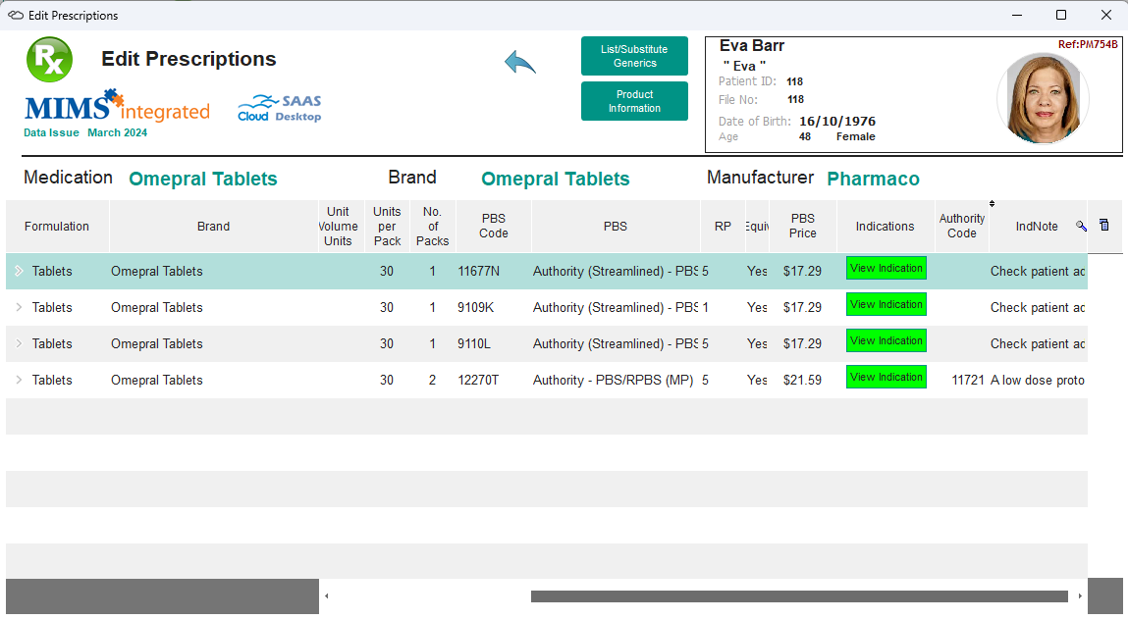View Indication for PBS code 9110L
The width and height of the screenshot is (1128, 620).
[x=886, y=341]
